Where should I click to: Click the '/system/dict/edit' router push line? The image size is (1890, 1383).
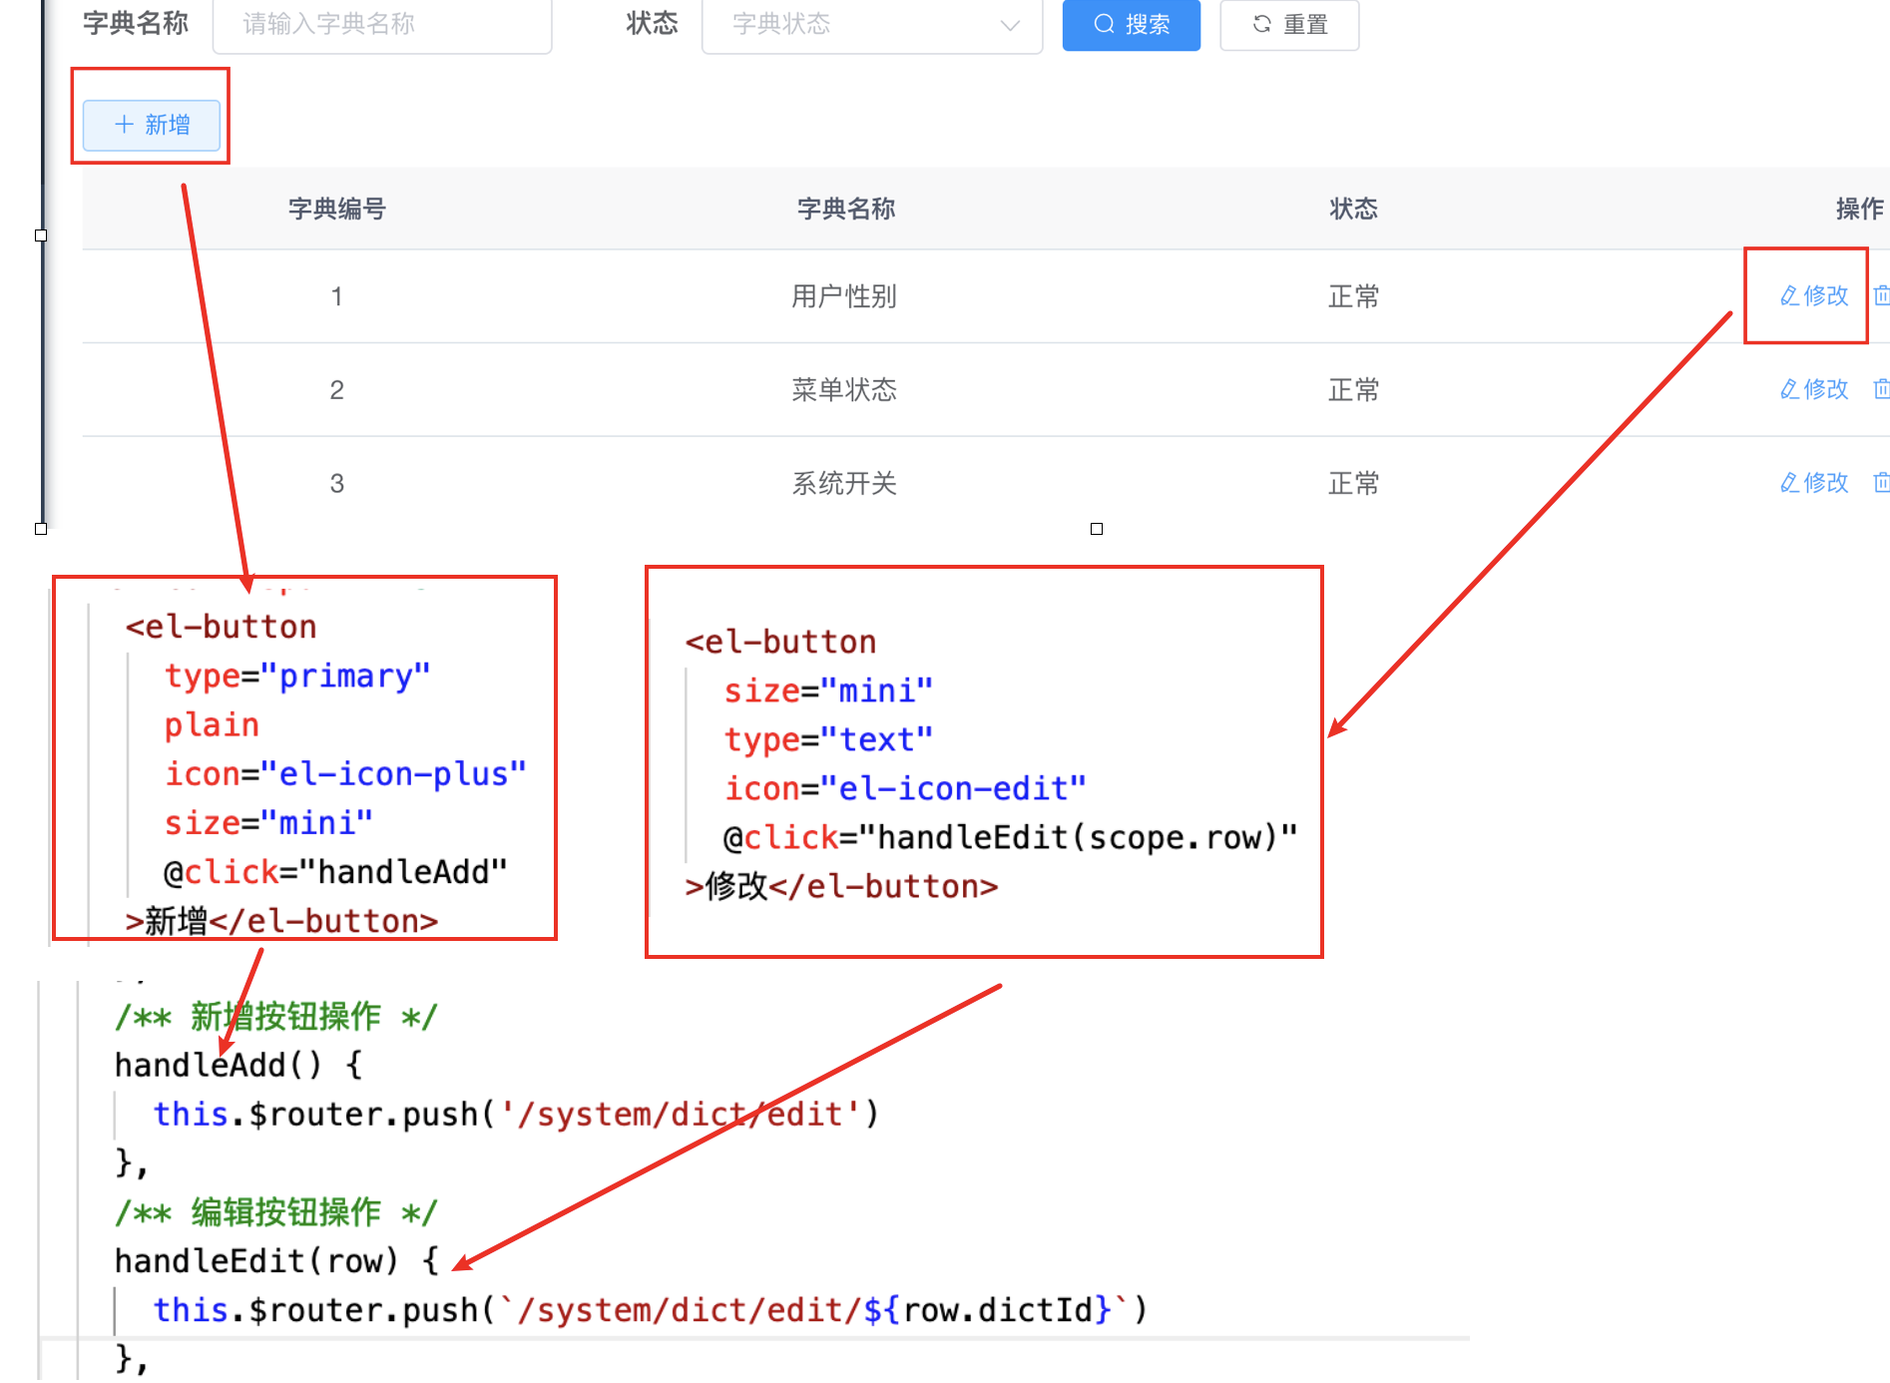pos(516,1115)
